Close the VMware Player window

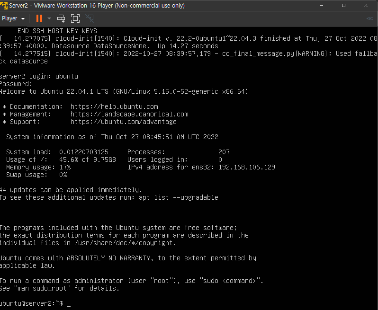[366, 6]
